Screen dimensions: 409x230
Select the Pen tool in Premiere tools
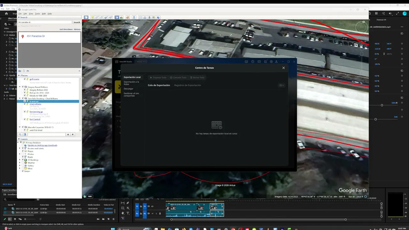tap(127, 203)
